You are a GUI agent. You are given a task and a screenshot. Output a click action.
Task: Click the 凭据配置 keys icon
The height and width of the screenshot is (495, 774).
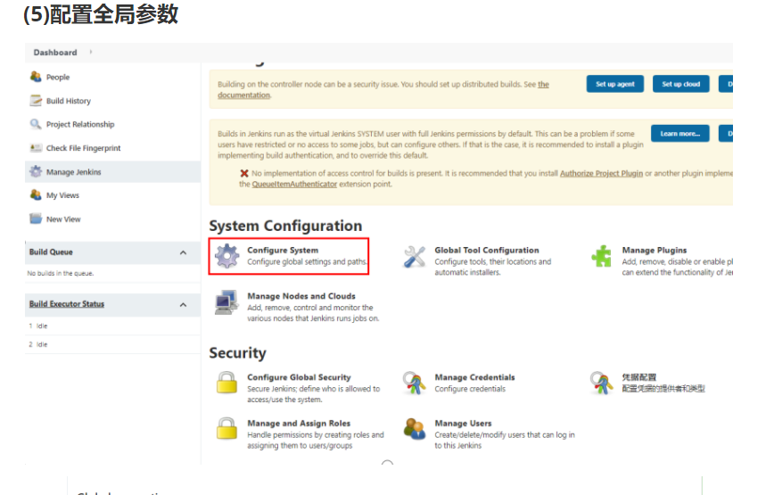(601, 383)
